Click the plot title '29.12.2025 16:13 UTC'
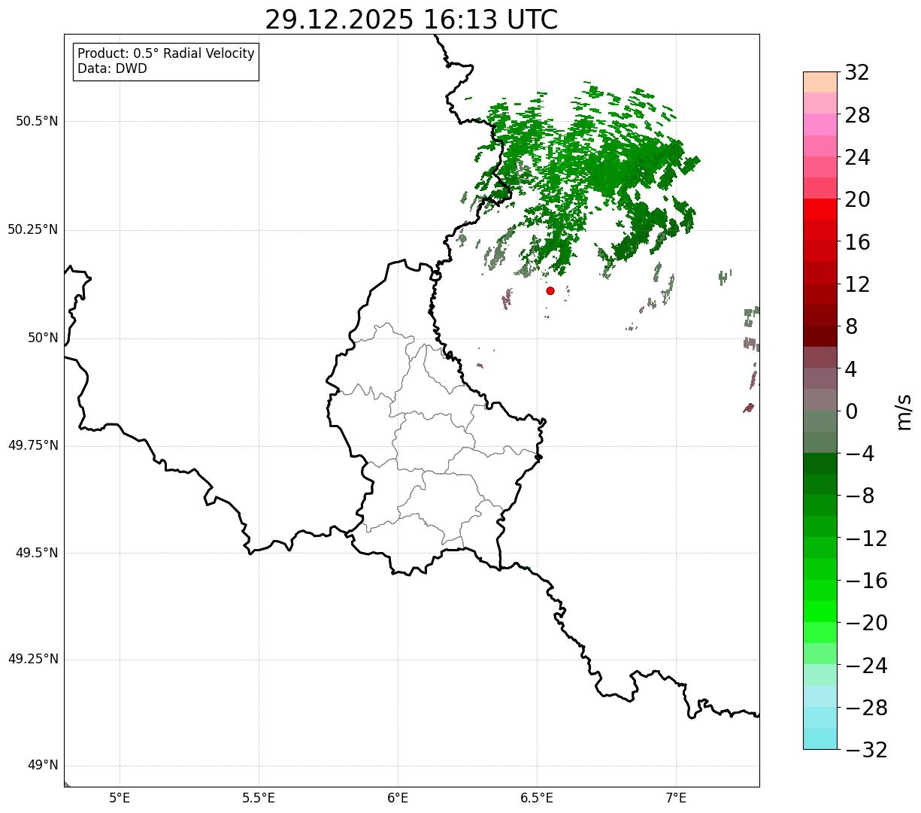The width and height of the screenshot is (921, 813). pos(411,20)
